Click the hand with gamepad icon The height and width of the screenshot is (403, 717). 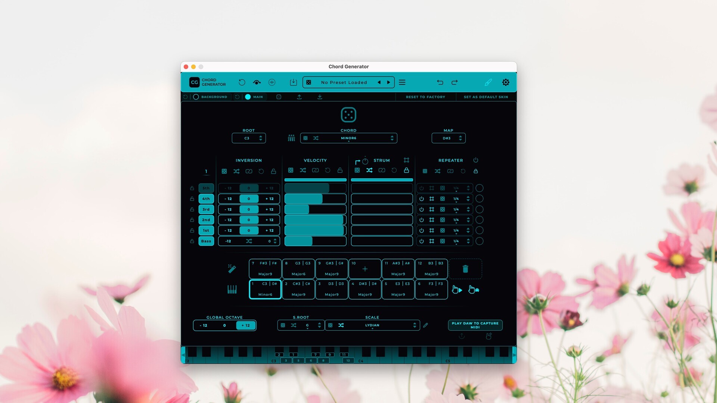[474, 290]
